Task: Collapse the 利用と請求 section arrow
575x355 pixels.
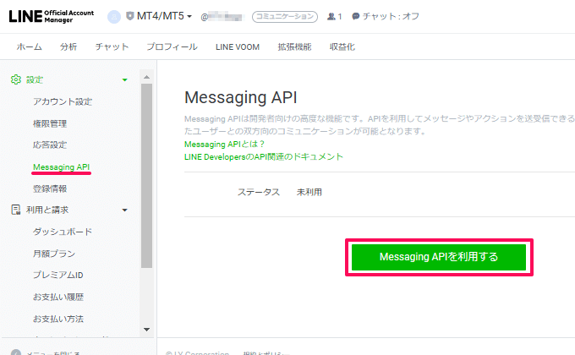Action: coord(124,210)
